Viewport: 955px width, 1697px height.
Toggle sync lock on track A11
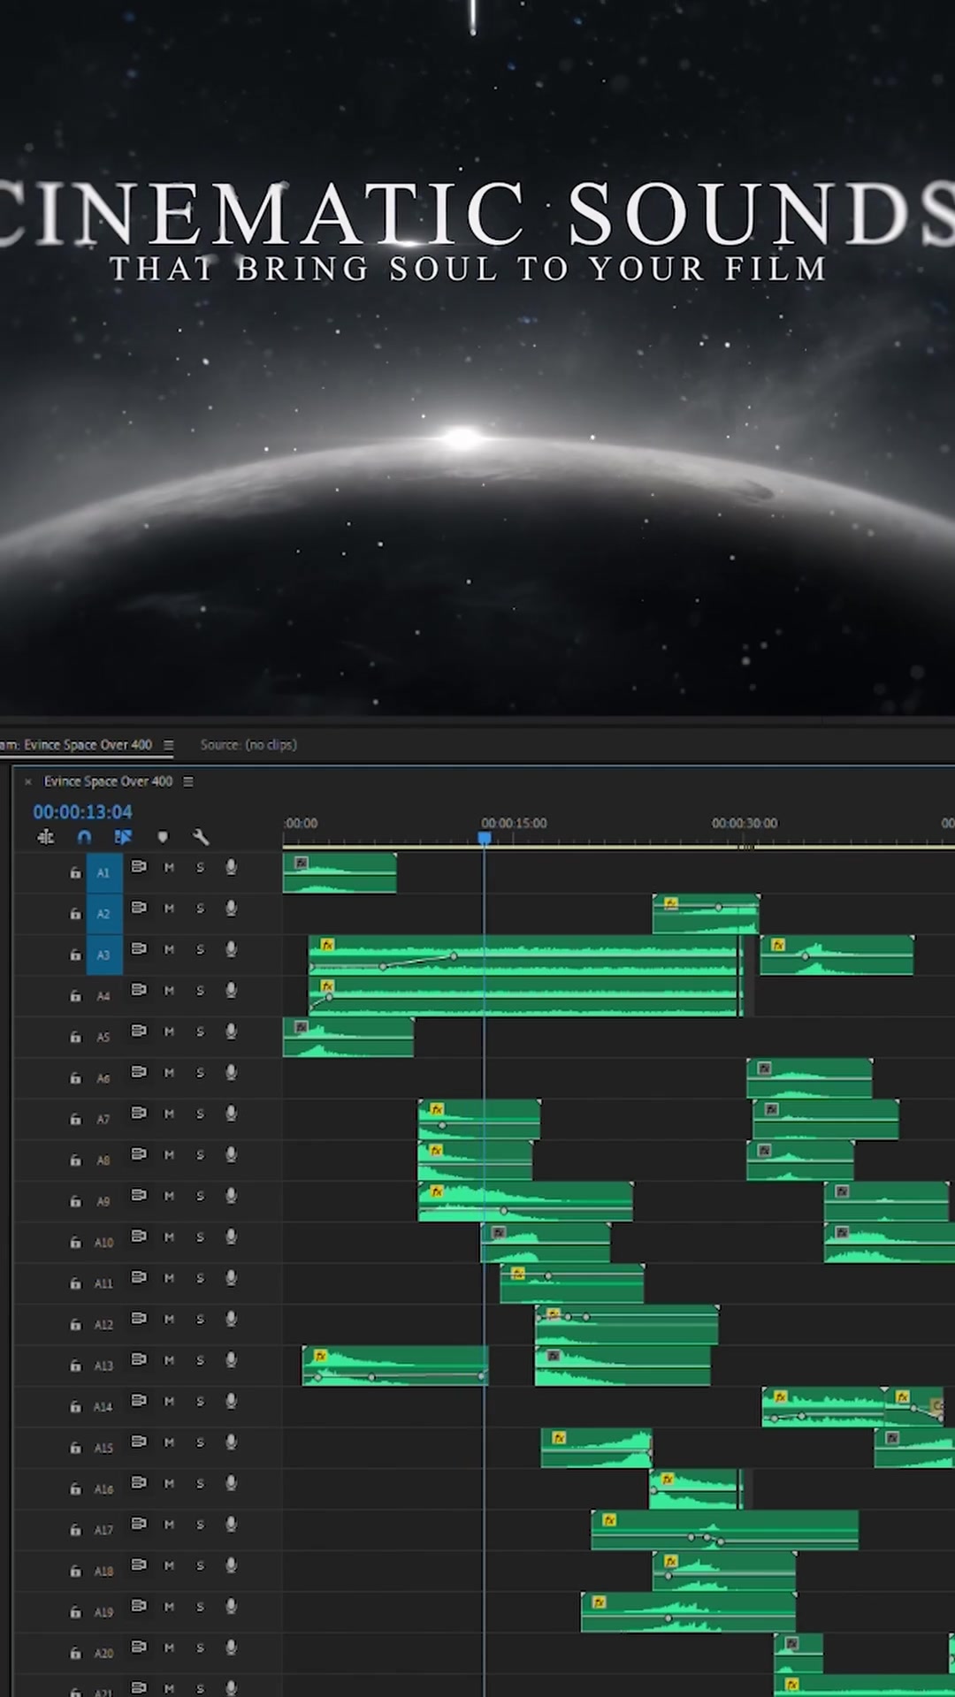(139, 1276)
